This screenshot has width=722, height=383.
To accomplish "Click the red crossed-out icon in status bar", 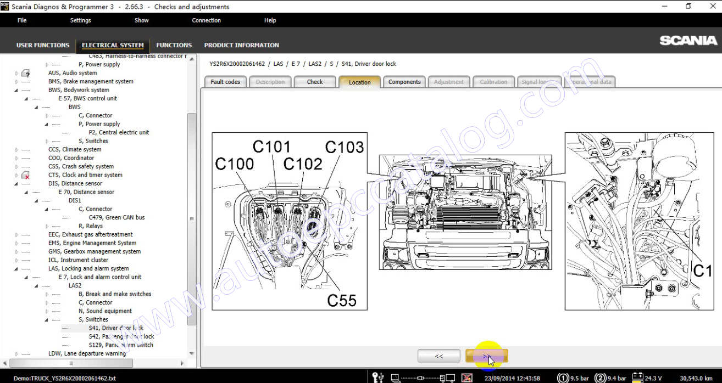I will point(466,378).
